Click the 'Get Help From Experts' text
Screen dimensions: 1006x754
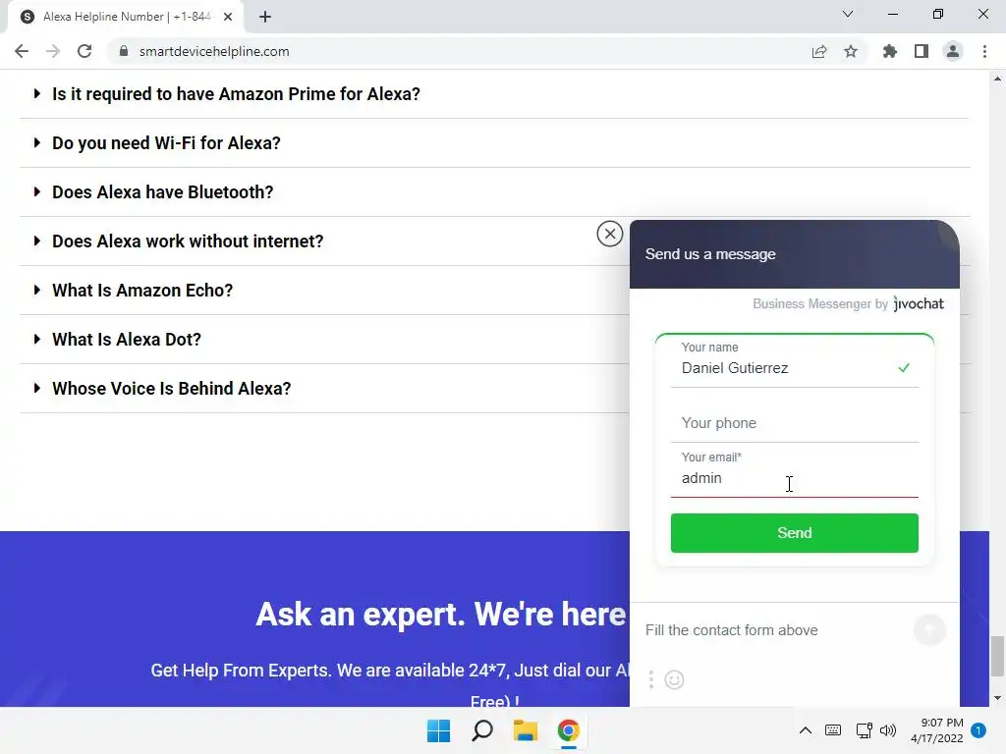pos(390,671)
